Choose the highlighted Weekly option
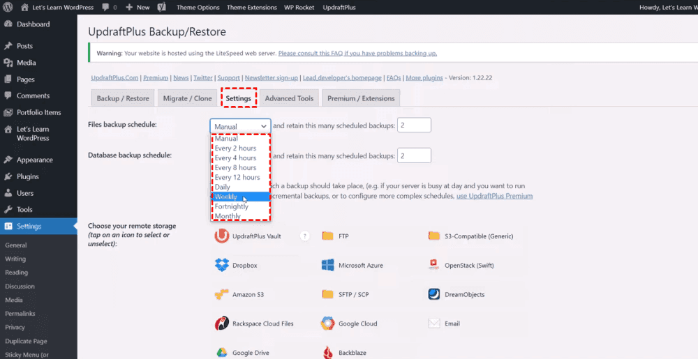The image size is (698, 359). tap(240, 197)
